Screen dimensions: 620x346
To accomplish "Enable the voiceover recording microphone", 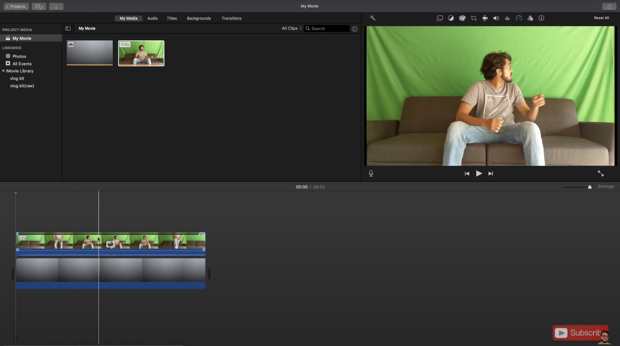I will pos(371,173).
